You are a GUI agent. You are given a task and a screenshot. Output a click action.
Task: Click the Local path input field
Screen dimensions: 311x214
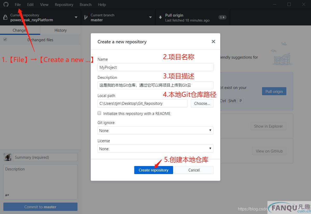point(142,103)
